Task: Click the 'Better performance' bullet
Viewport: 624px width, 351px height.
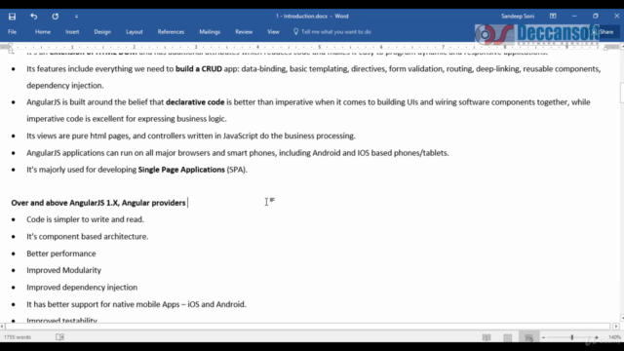Action: click(x=60, y=253)
